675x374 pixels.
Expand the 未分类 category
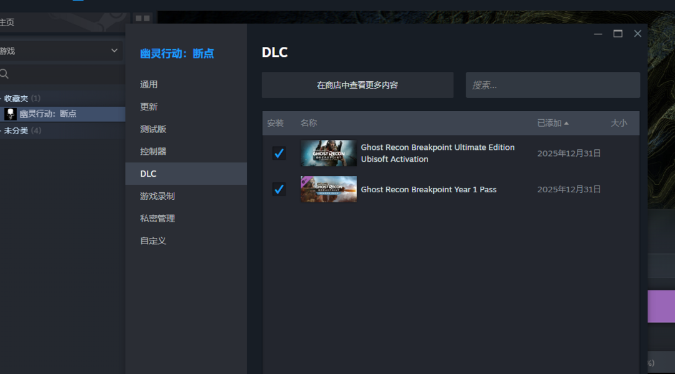pyautogui.click(x=1, y=131)
